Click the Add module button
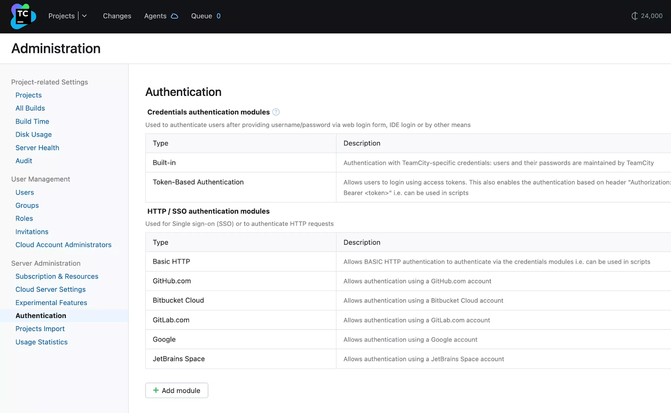 tap(177, 390)
